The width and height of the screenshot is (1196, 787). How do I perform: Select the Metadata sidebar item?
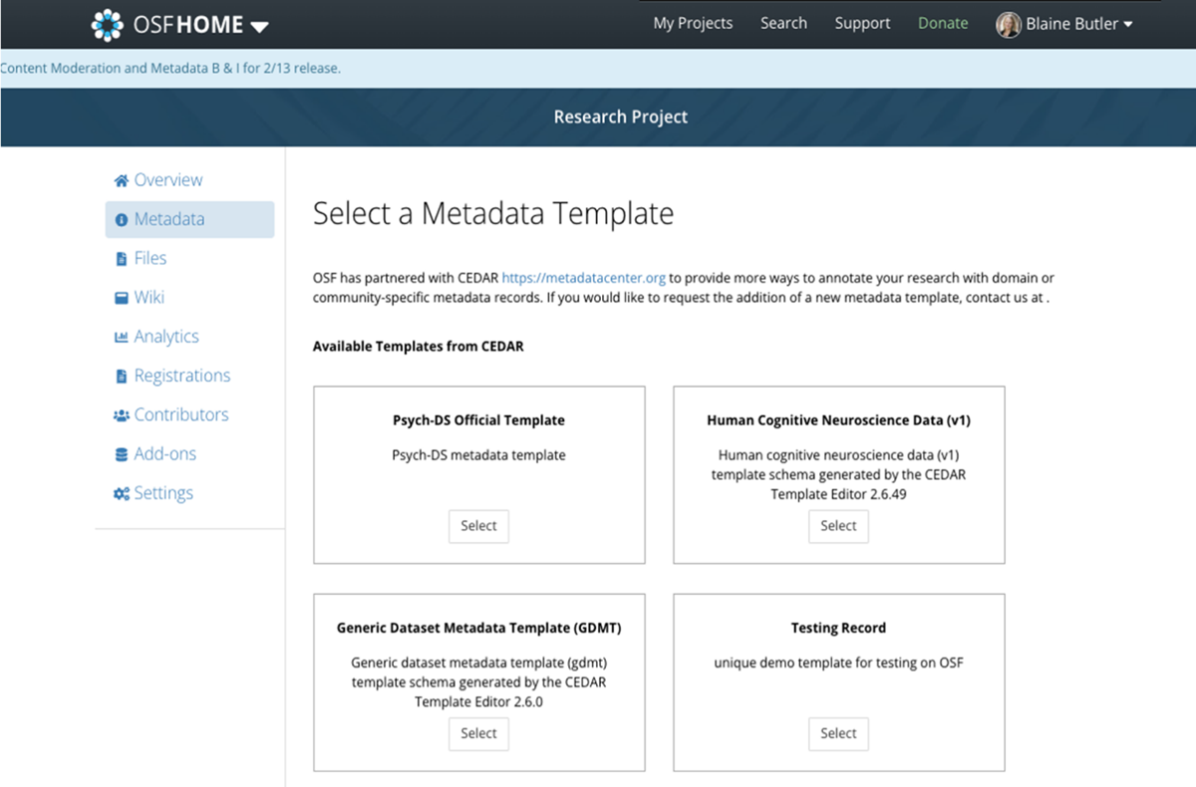tap(189, 219)
